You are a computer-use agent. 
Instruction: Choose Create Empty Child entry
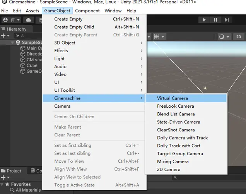pos(95,27)
